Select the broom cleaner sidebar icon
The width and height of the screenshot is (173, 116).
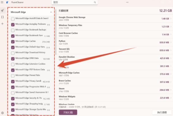click(x=2, y=10)
